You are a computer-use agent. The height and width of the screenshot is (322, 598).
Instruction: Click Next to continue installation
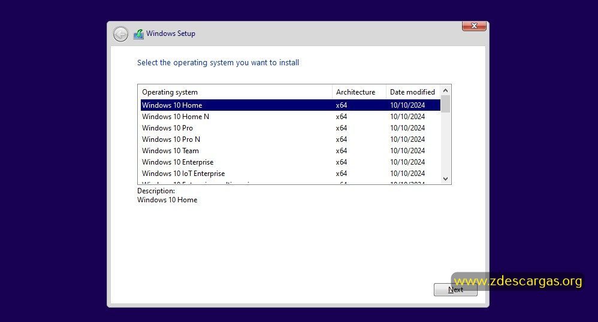[455, 290]
